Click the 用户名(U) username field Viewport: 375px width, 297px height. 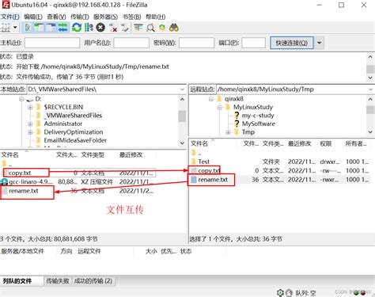131,43
